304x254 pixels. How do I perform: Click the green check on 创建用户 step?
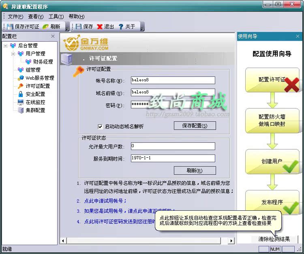click(290, 166)
